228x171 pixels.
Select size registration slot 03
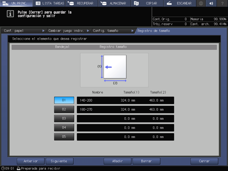[64, 119]
